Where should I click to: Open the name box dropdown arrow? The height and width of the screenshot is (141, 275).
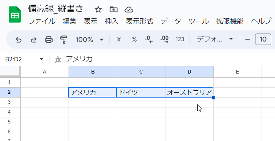pyautogui.click(x=41, y=59)
